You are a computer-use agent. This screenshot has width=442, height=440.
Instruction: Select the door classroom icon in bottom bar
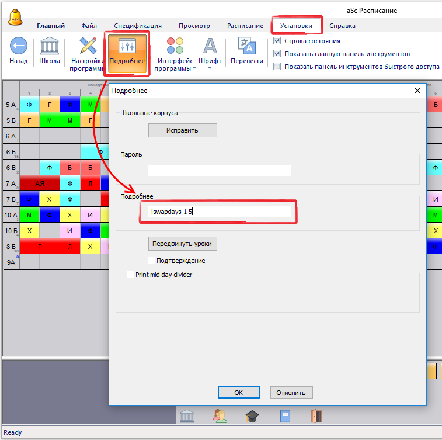tap(316, 415)
